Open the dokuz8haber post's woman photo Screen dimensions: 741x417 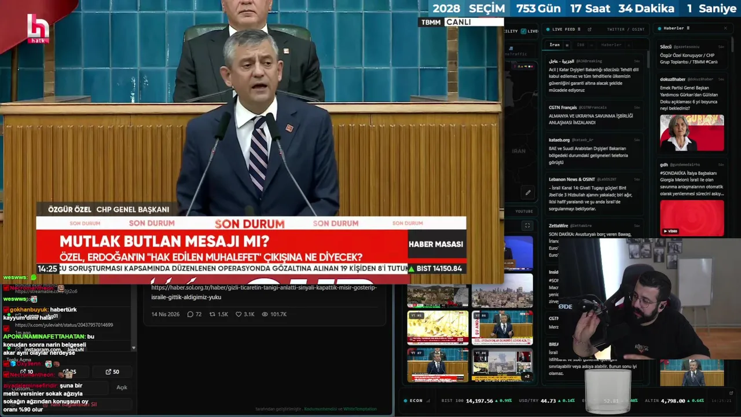point(692,133)
